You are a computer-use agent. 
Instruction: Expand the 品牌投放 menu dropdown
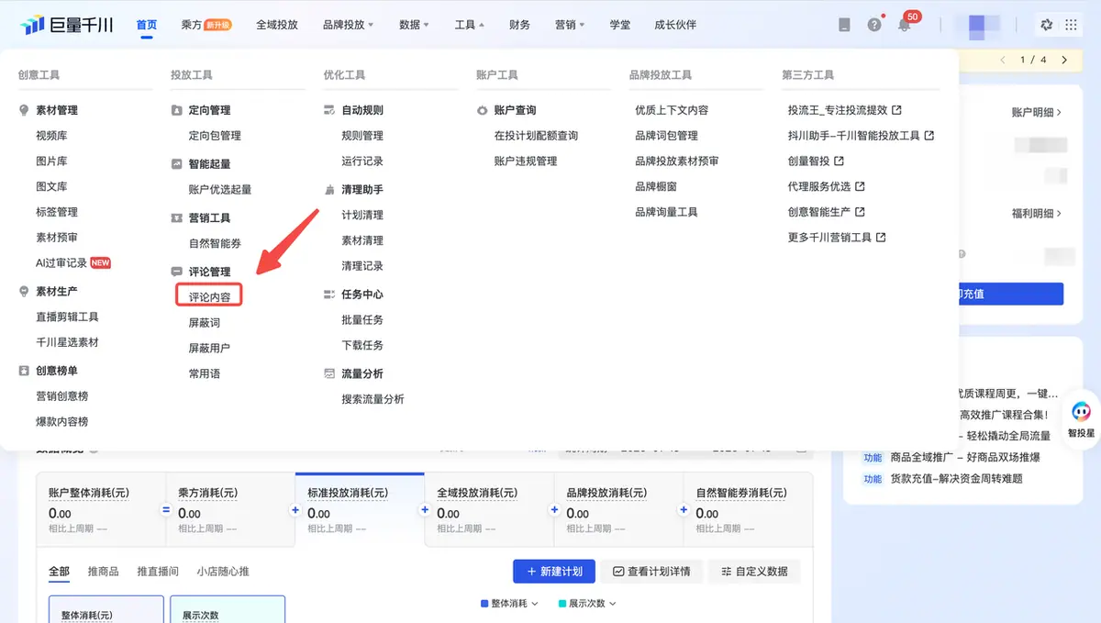coord(348,25)
